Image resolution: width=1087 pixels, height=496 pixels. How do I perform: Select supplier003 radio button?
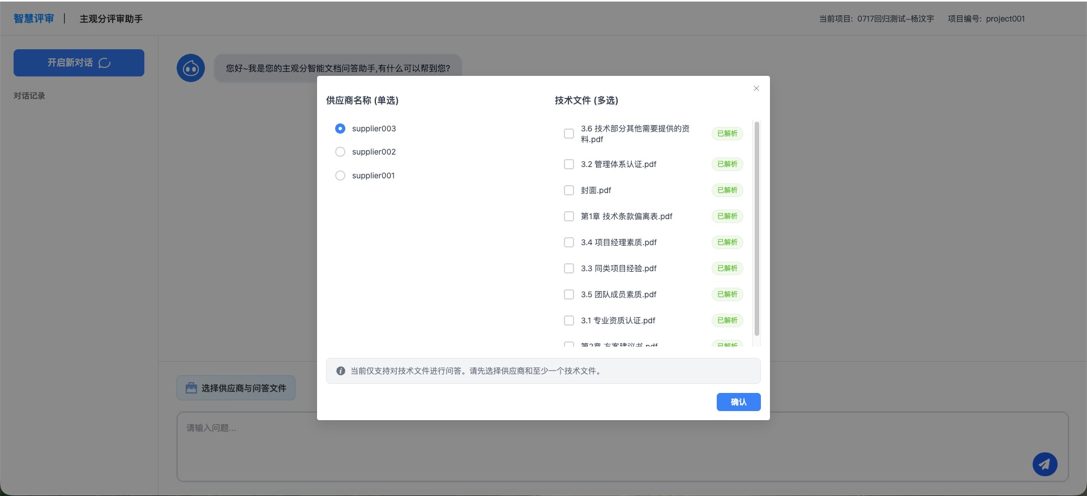pyautogui.click(x=340, y=129)
